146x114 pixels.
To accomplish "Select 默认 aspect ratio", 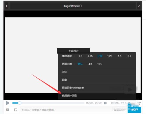I will [80, 64].
